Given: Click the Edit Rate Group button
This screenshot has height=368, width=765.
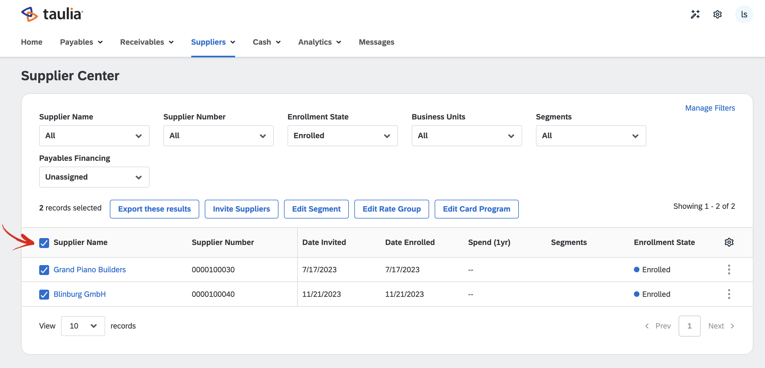Looking at the screenshot, I should tap(391, 209).
